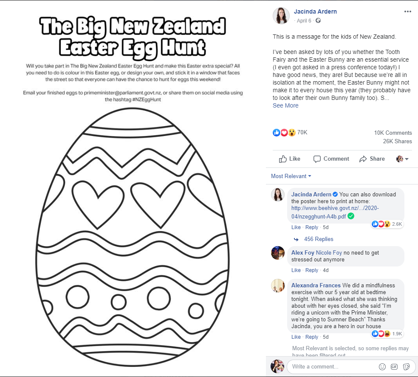Reply to Alexandra Frances' comment
Image resolution: width=418 pixels, height=377 pixels.
click(312, 337)
